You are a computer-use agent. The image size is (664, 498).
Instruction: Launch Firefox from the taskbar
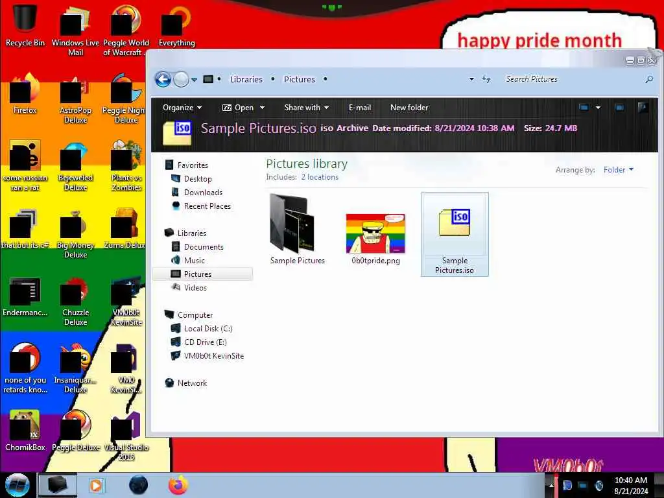point(178,485)
